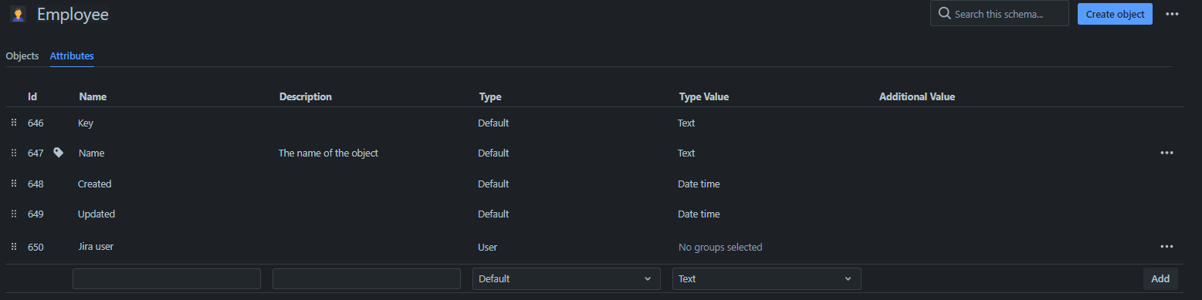Select the Updated attribute name
The image size is (1202, 300).
96,214
